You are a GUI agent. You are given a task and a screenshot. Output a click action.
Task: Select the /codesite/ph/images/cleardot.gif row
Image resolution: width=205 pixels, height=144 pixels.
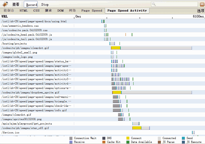(x=102, y=48)
